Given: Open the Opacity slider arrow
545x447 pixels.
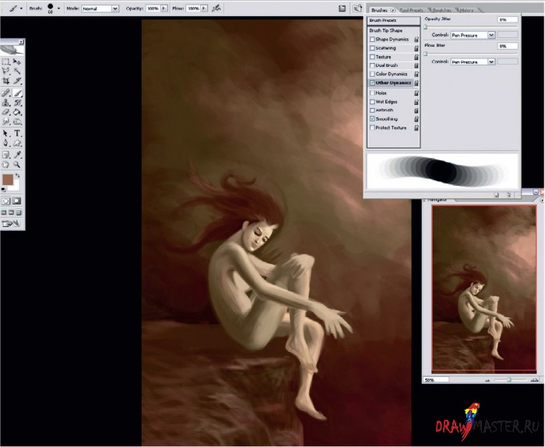Looking at the screenshot, I should (163, 8).
